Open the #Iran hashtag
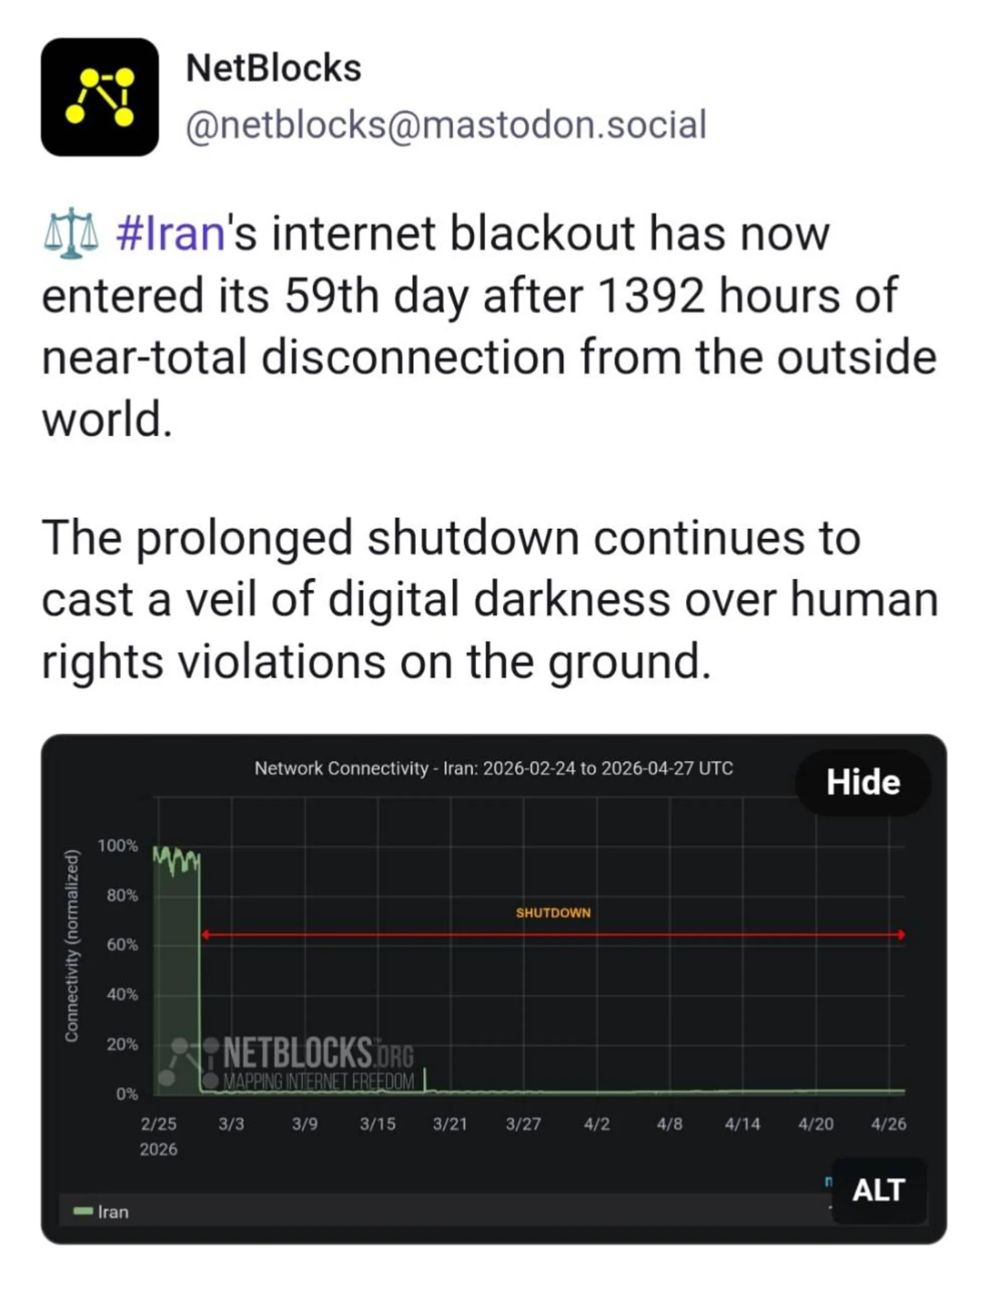The image size is (988, 1289). click(x=170, y=234)
